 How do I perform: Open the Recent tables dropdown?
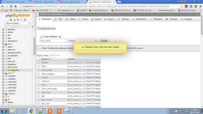click(x=18, y=23)
